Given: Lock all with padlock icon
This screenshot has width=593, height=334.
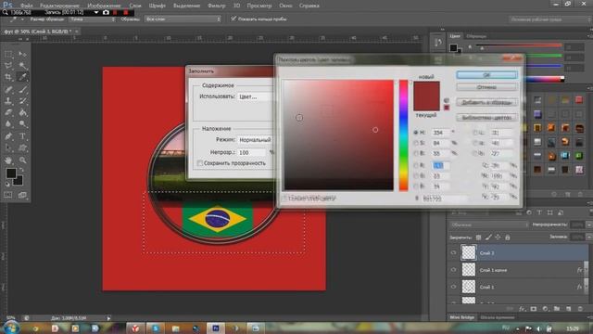Looking at the screenshot, I should click(508, 238).
